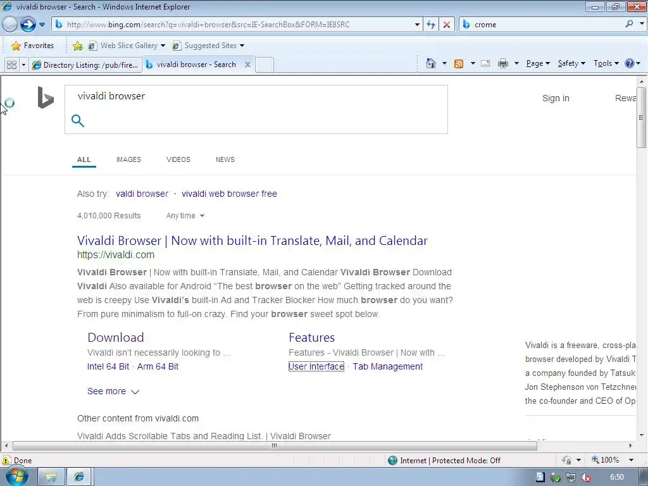
Task: Switch to the IMAGES results tab
Action: (x=128, y=159)
